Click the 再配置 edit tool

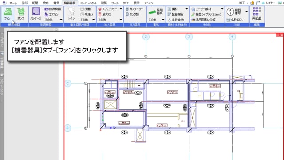[257, 14]
